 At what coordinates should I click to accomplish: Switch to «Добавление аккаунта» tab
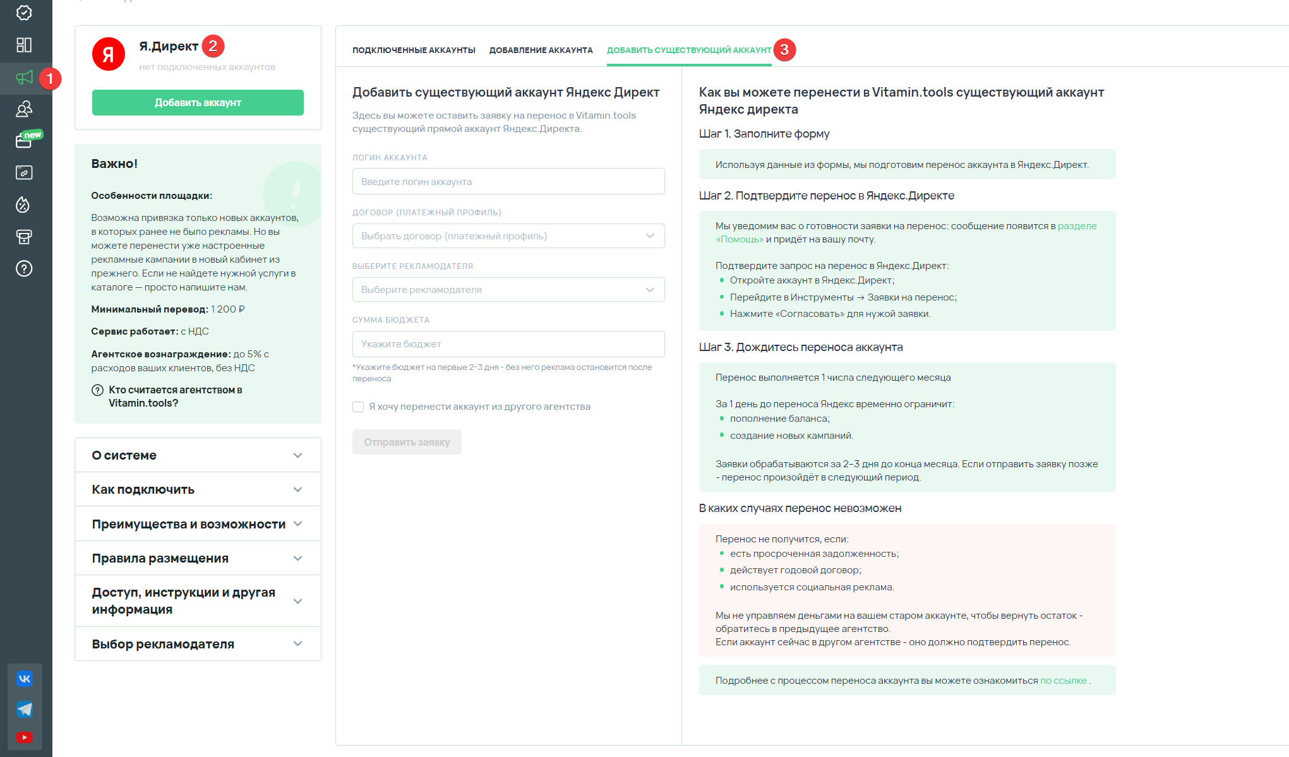[x=541, y=50]
